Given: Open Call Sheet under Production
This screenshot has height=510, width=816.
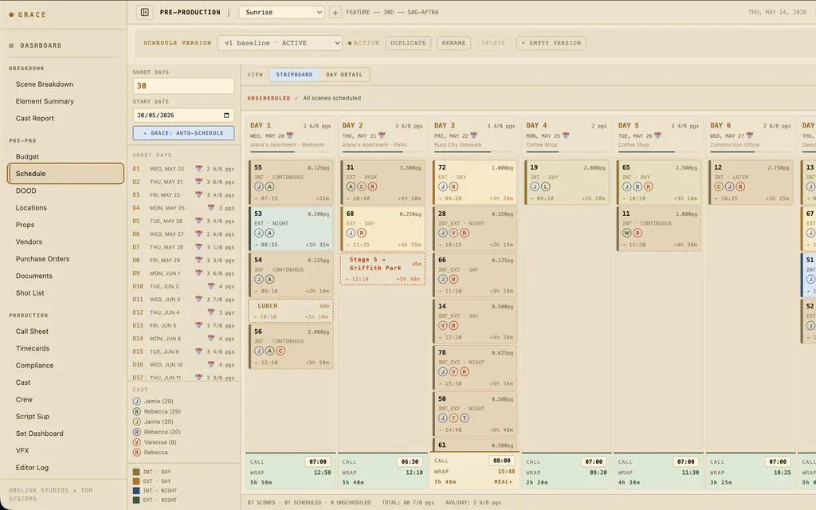Looking at the screenshot, I should tap(32, 331).
